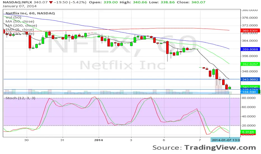Click the 20.0000 stochastic axis label
The width and height of the screenshot is (261, 154).
pyautogui.click(x=249, y=125)
